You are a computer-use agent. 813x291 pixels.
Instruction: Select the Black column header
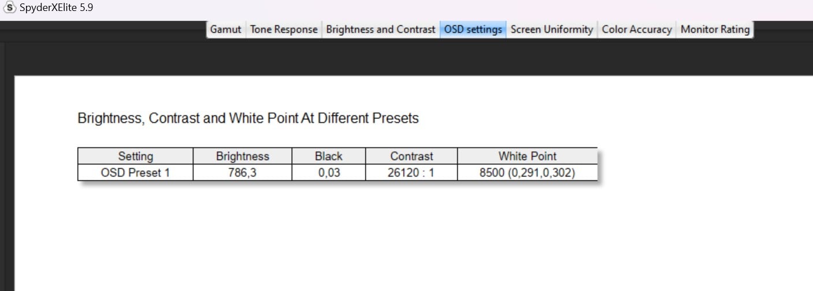[x=329, y=156]
